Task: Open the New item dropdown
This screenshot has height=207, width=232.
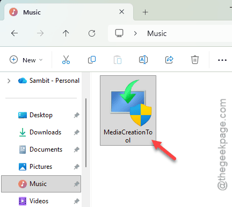Action: pyautogui.click(x=26, y=60)
